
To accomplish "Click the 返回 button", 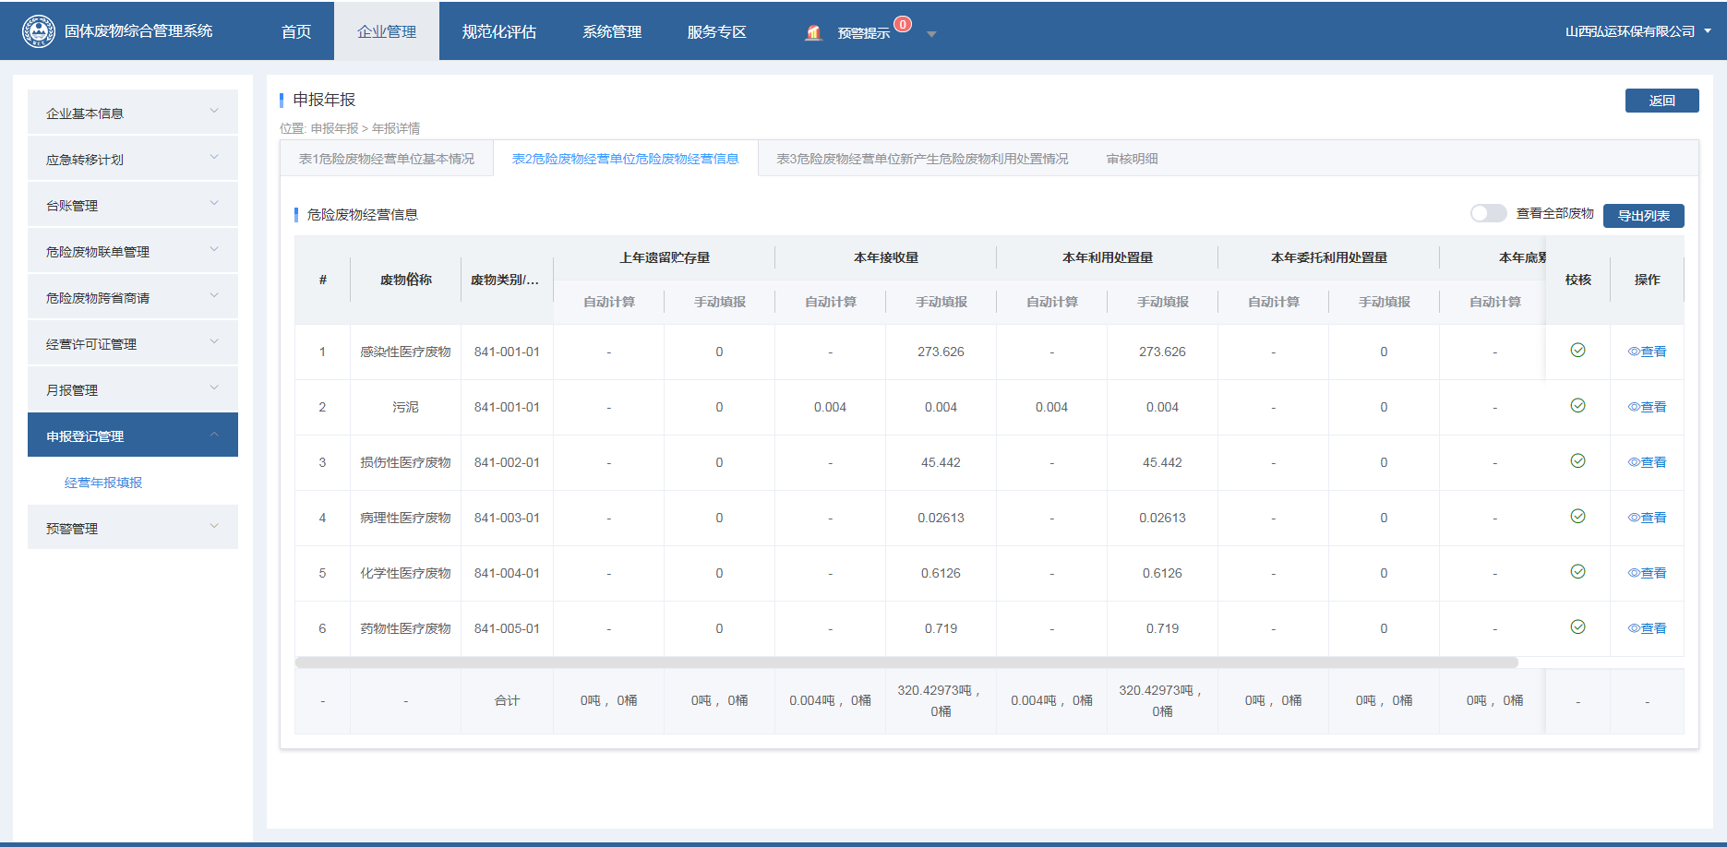I will 1661,101.
